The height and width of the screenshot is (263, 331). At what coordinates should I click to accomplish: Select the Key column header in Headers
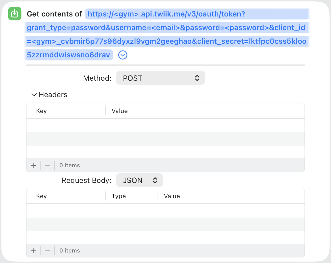click(41, 111)
